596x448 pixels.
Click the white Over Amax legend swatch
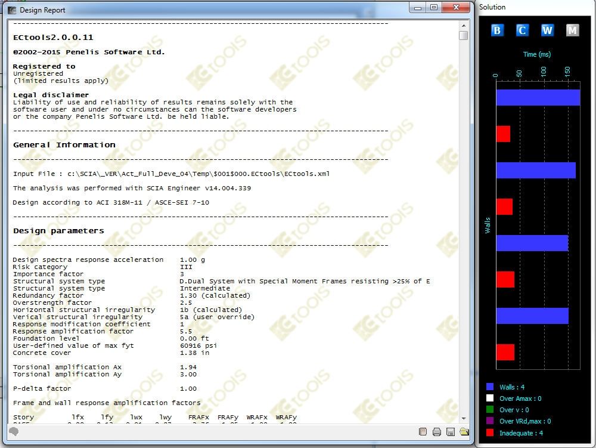[x=490, y=398]
